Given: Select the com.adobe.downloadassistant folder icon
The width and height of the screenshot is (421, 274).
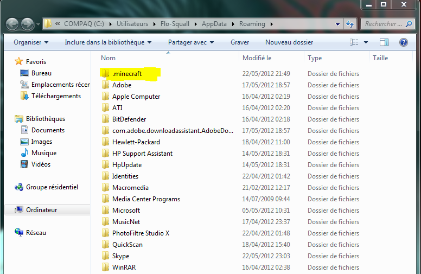Looking at the screenshot, I should click(x=105, y=131).
